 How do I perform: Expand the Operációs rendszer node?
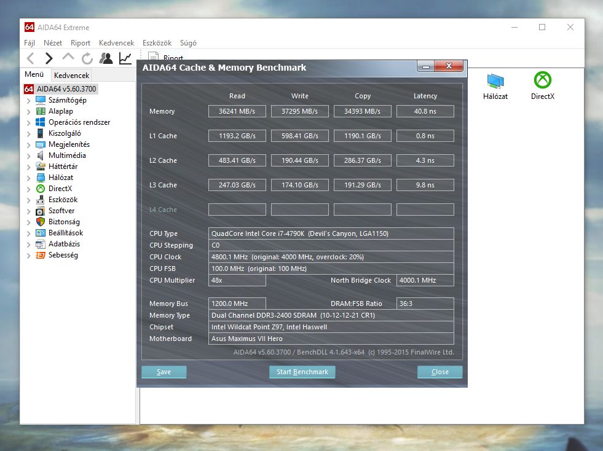tap(28, 123)
